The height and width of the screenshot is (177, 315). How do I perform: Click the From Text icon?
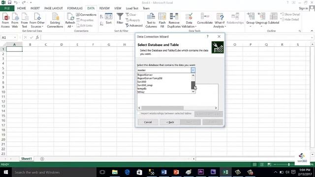coord(24,20)
